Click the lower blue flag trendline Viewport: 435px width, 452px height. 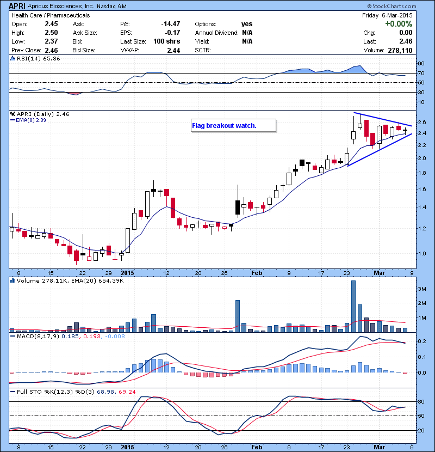pos(380,149)
